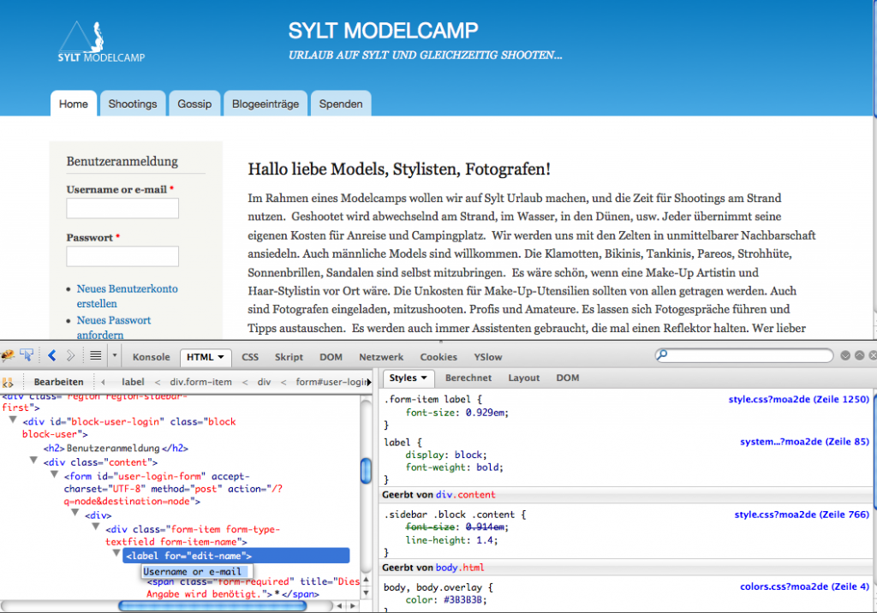Click the blue back arrow in Firebug
This screenshot has height=613, width=877.
point(52,355)
